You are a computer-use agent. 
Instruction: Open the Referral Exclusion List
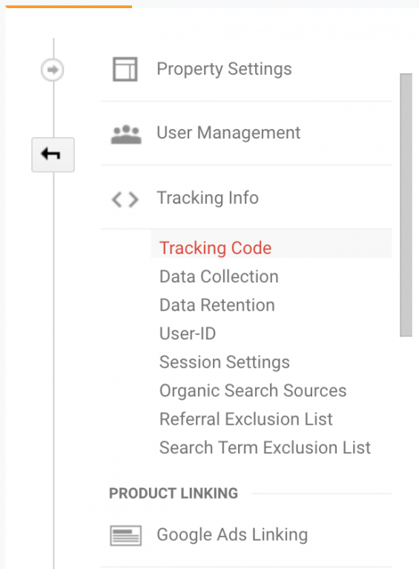coord(246,419)
